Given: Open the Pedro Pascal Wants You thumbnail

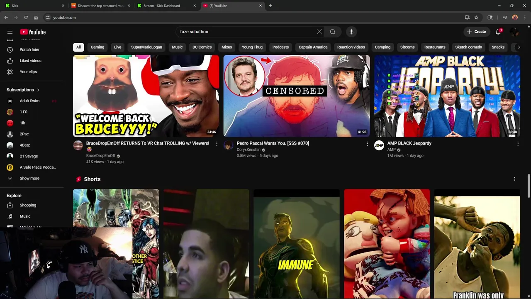Looking at the screenshot, I should point(296,96).
